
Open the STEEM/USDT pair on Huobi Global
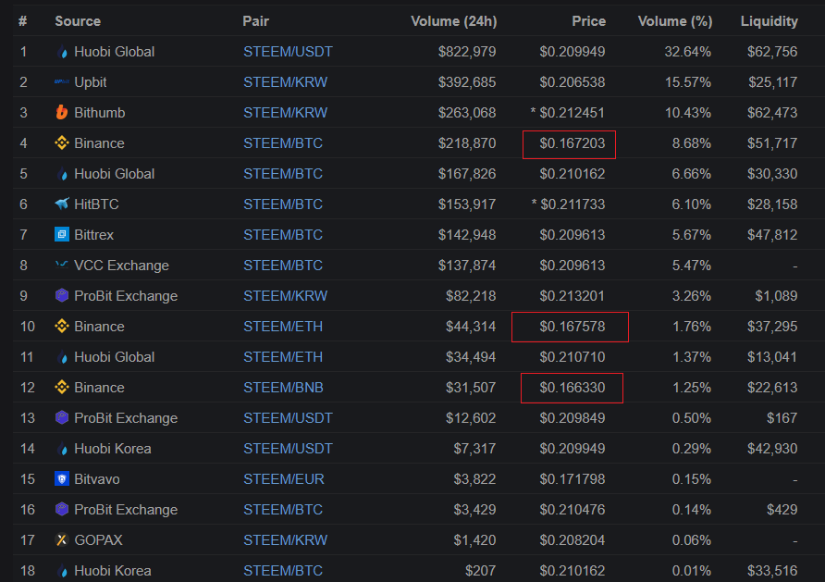tap(288, 52)
